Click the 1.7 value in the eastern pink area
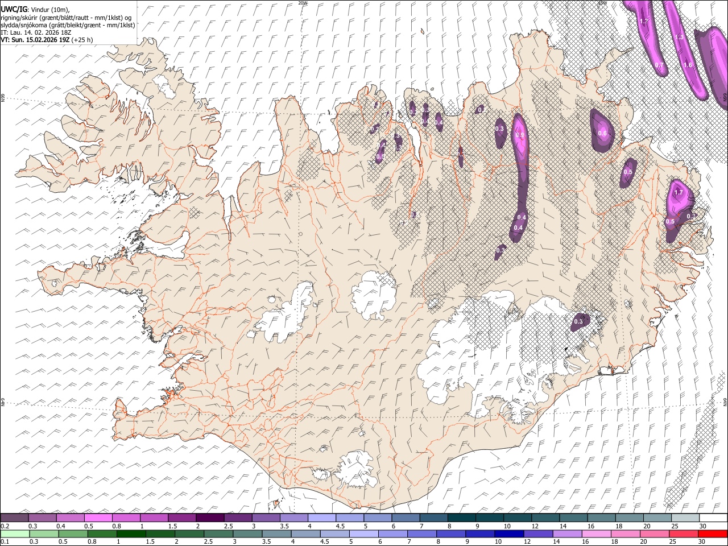The height and width of the screenshot is (546, 728). 679,193
